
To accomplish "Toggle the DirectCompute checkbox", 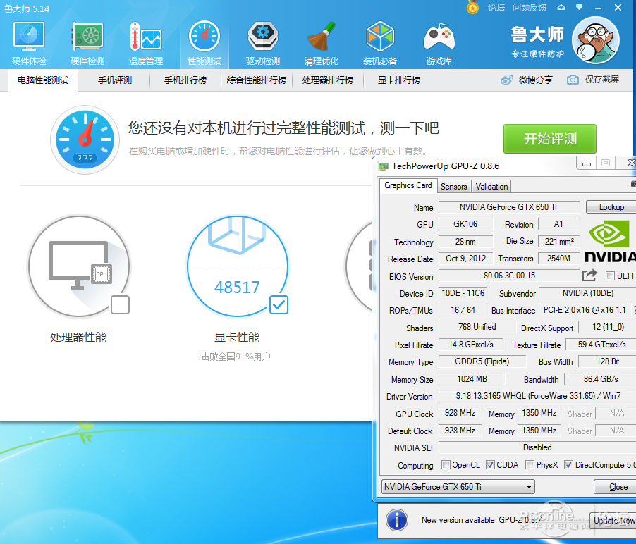I will click(x=568, y=464).
